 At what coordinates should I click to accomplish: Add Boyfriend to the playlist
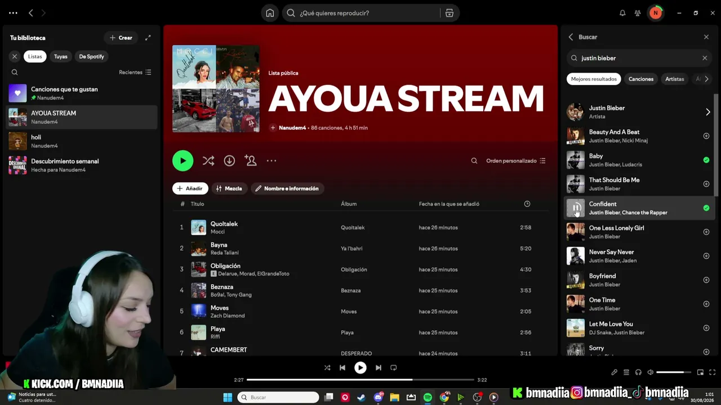pos(706,280)
